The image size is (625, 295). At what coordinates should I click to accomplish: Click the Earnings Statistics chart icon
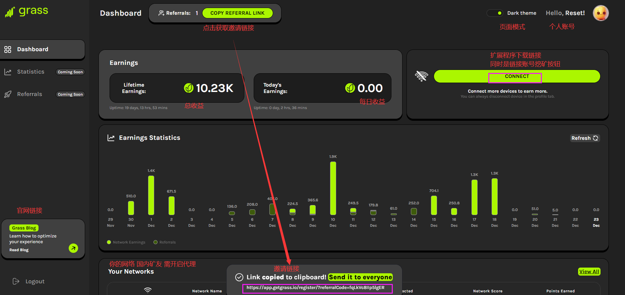click(x=111, y=138)
